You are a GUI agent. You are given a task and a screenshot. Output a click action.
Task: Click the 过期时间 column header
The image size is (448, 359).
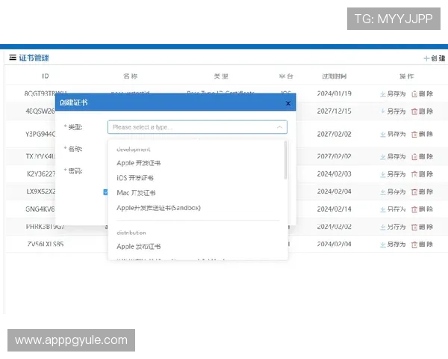335,76
